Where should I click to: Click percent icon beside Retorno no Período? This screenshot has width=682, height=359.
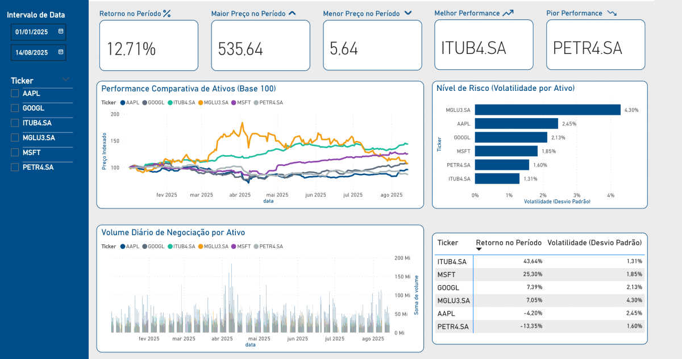(x=167, y=13)
